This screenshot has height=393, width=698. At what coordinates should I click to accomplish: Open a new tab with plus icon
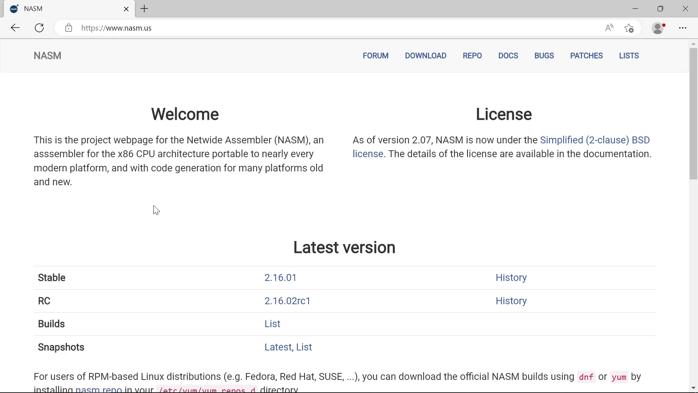tap(144, 9)
